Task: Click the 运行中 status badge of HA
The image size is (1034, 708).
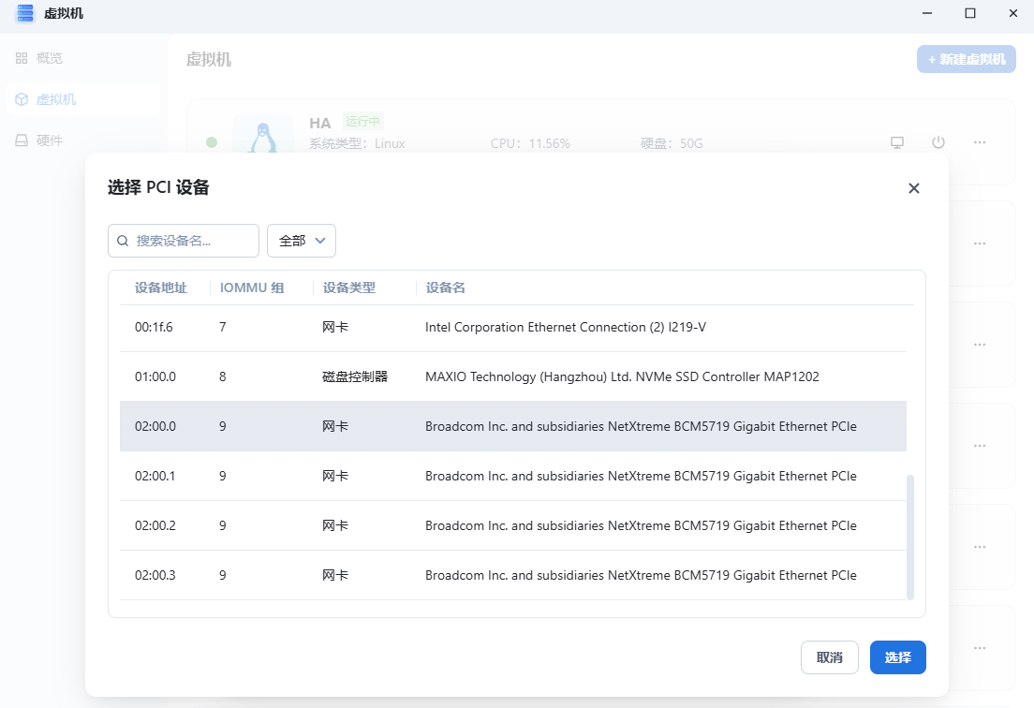Action: [362, 122]
